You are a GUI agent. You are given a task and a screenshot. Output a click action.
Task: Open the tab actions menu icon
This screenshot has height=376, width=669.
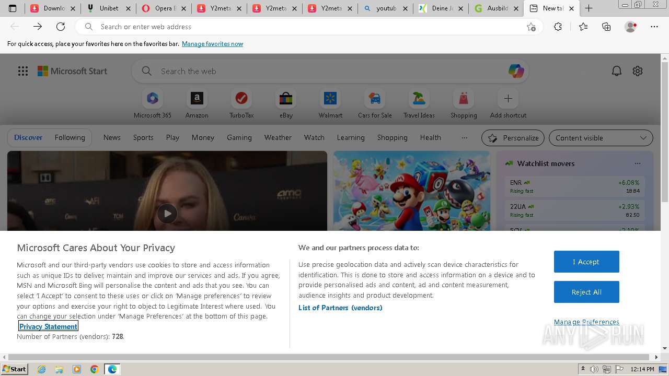tap(13, 8)
